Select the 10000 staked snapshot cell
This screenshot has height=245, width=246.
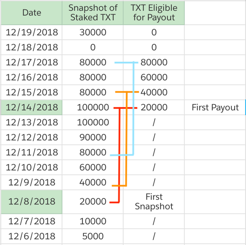[x=93, y=221]
